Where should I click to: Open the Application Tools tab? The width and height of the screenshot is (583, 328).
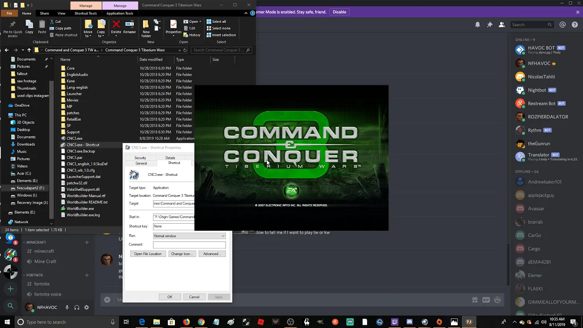120,13
